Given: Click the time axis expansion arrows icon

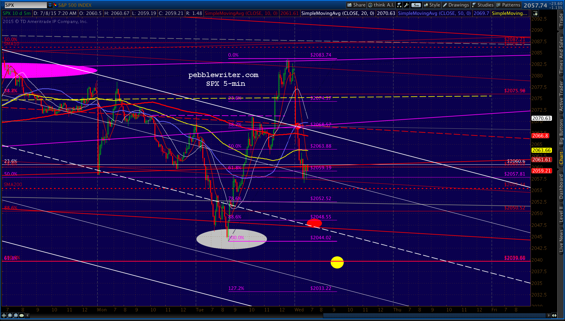Looking at the screenshot, I should coord(554,315).
